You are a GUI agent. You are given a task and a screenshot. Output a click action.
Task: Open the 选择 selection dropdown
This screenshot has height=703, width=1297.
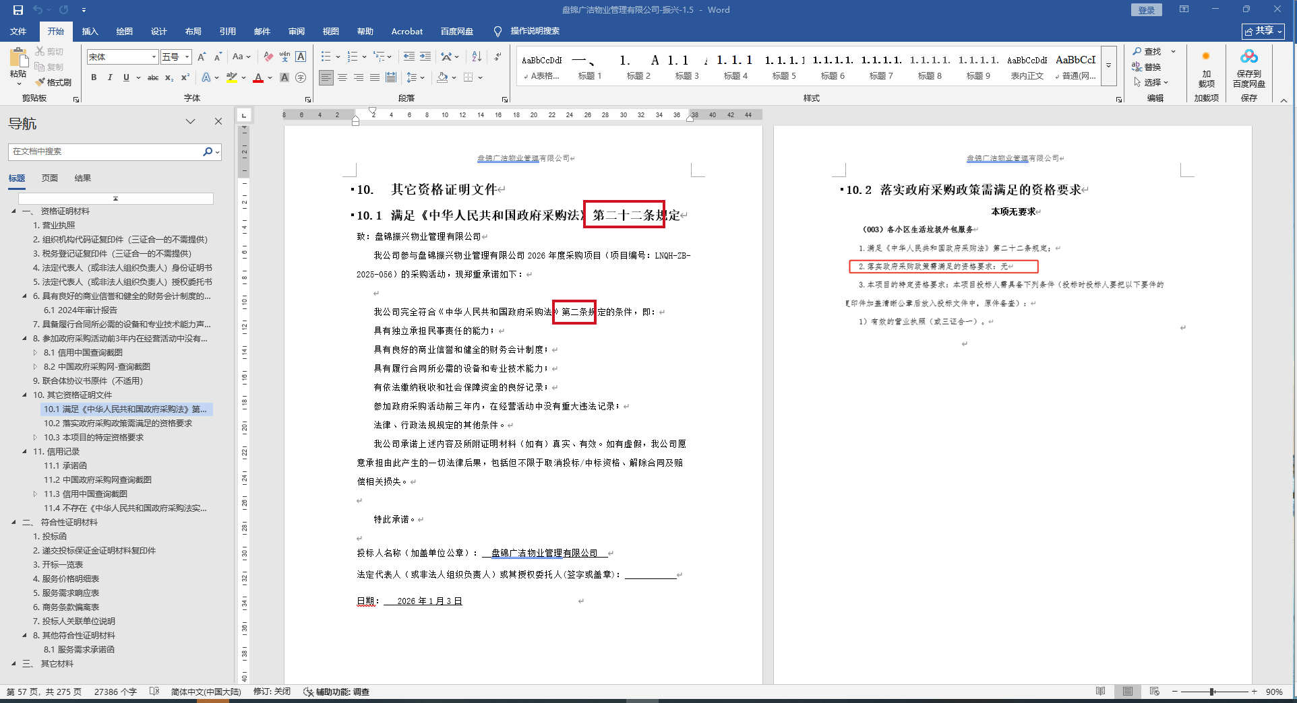(x=1151, y=82)
